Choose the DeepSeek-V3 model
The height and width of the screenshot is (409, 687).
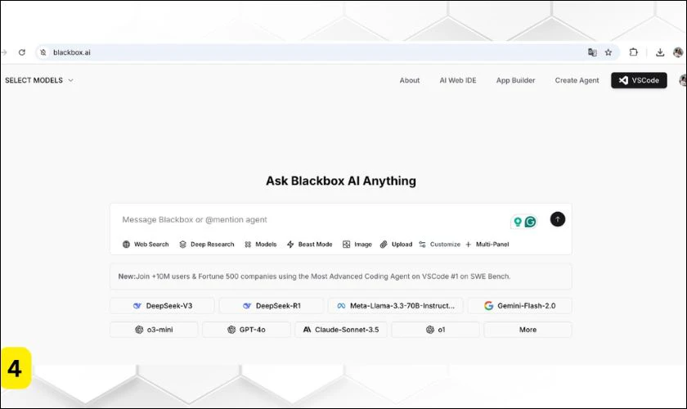click(x=162, y=306)
